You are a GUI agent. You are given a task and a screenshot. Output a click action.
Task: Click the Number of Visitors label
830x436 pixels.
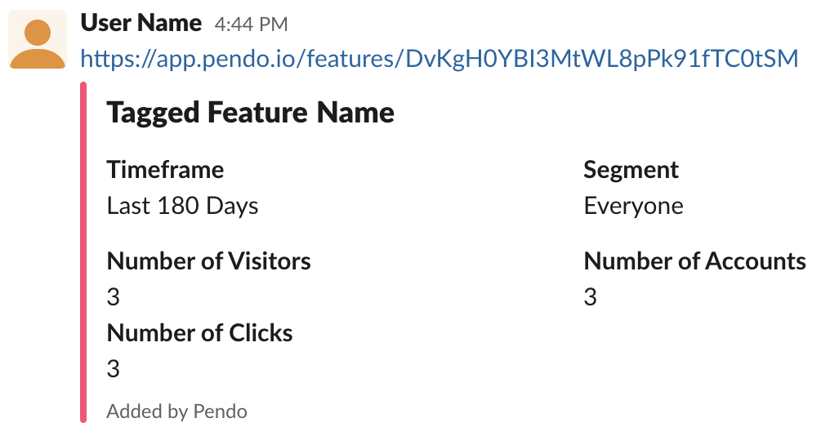pyautogui.click(x=208, y=260)
